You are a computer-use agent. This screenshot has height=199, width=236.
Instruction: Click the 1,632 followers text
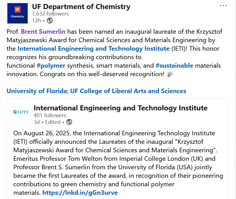50,14
